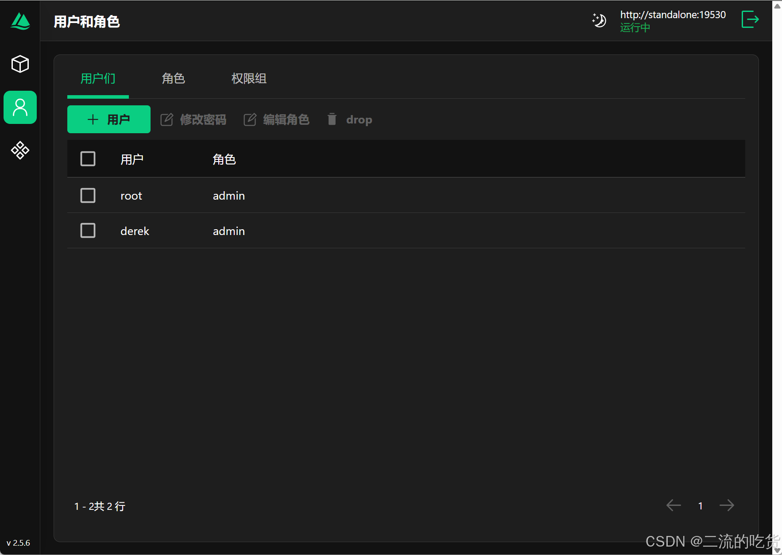Go to previous page with left arrow
The image size is (782, 555).
pos(673,505)
